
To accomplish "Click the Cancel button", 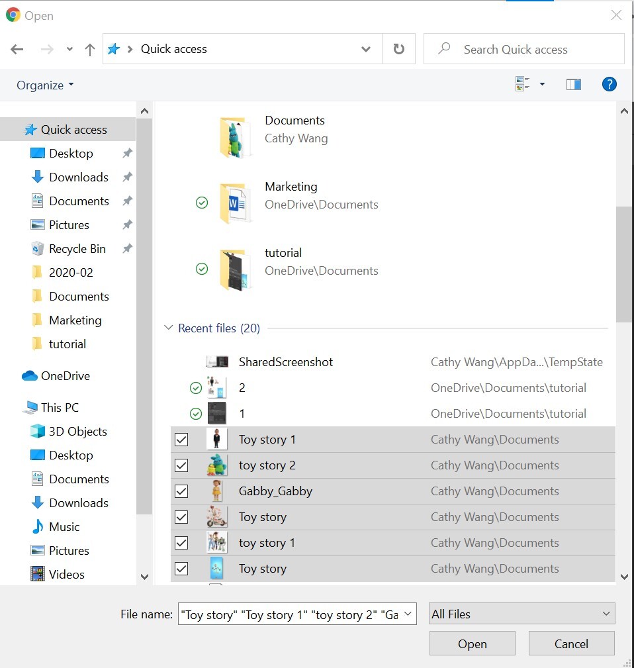I will click(571, 644).
